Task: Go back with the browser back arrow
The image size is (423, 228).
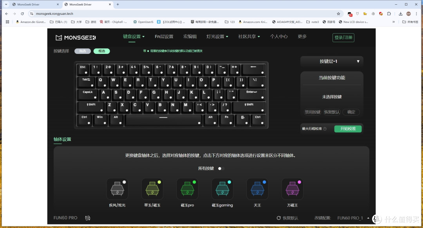Action: [x=7, y=14]
